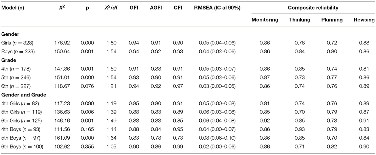This screenshot has height=155, width=376.
Task: Select the Gender section heading
Action: (10, 35)
